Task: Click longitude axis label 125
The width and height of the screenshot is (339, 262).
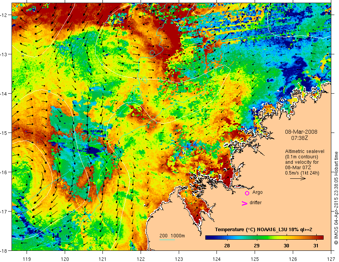Action: 255,259
